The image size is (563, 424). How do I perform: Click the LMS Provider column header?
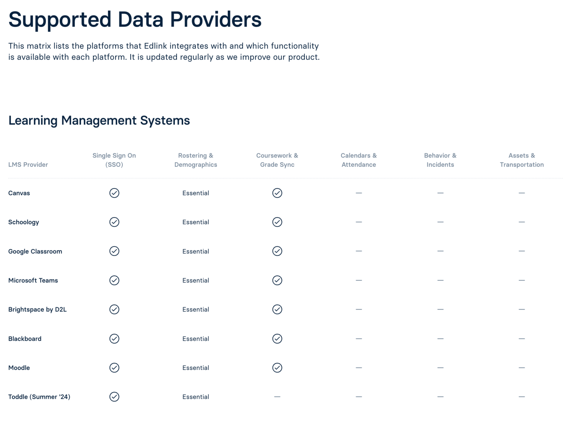click(x=28, y=164)
